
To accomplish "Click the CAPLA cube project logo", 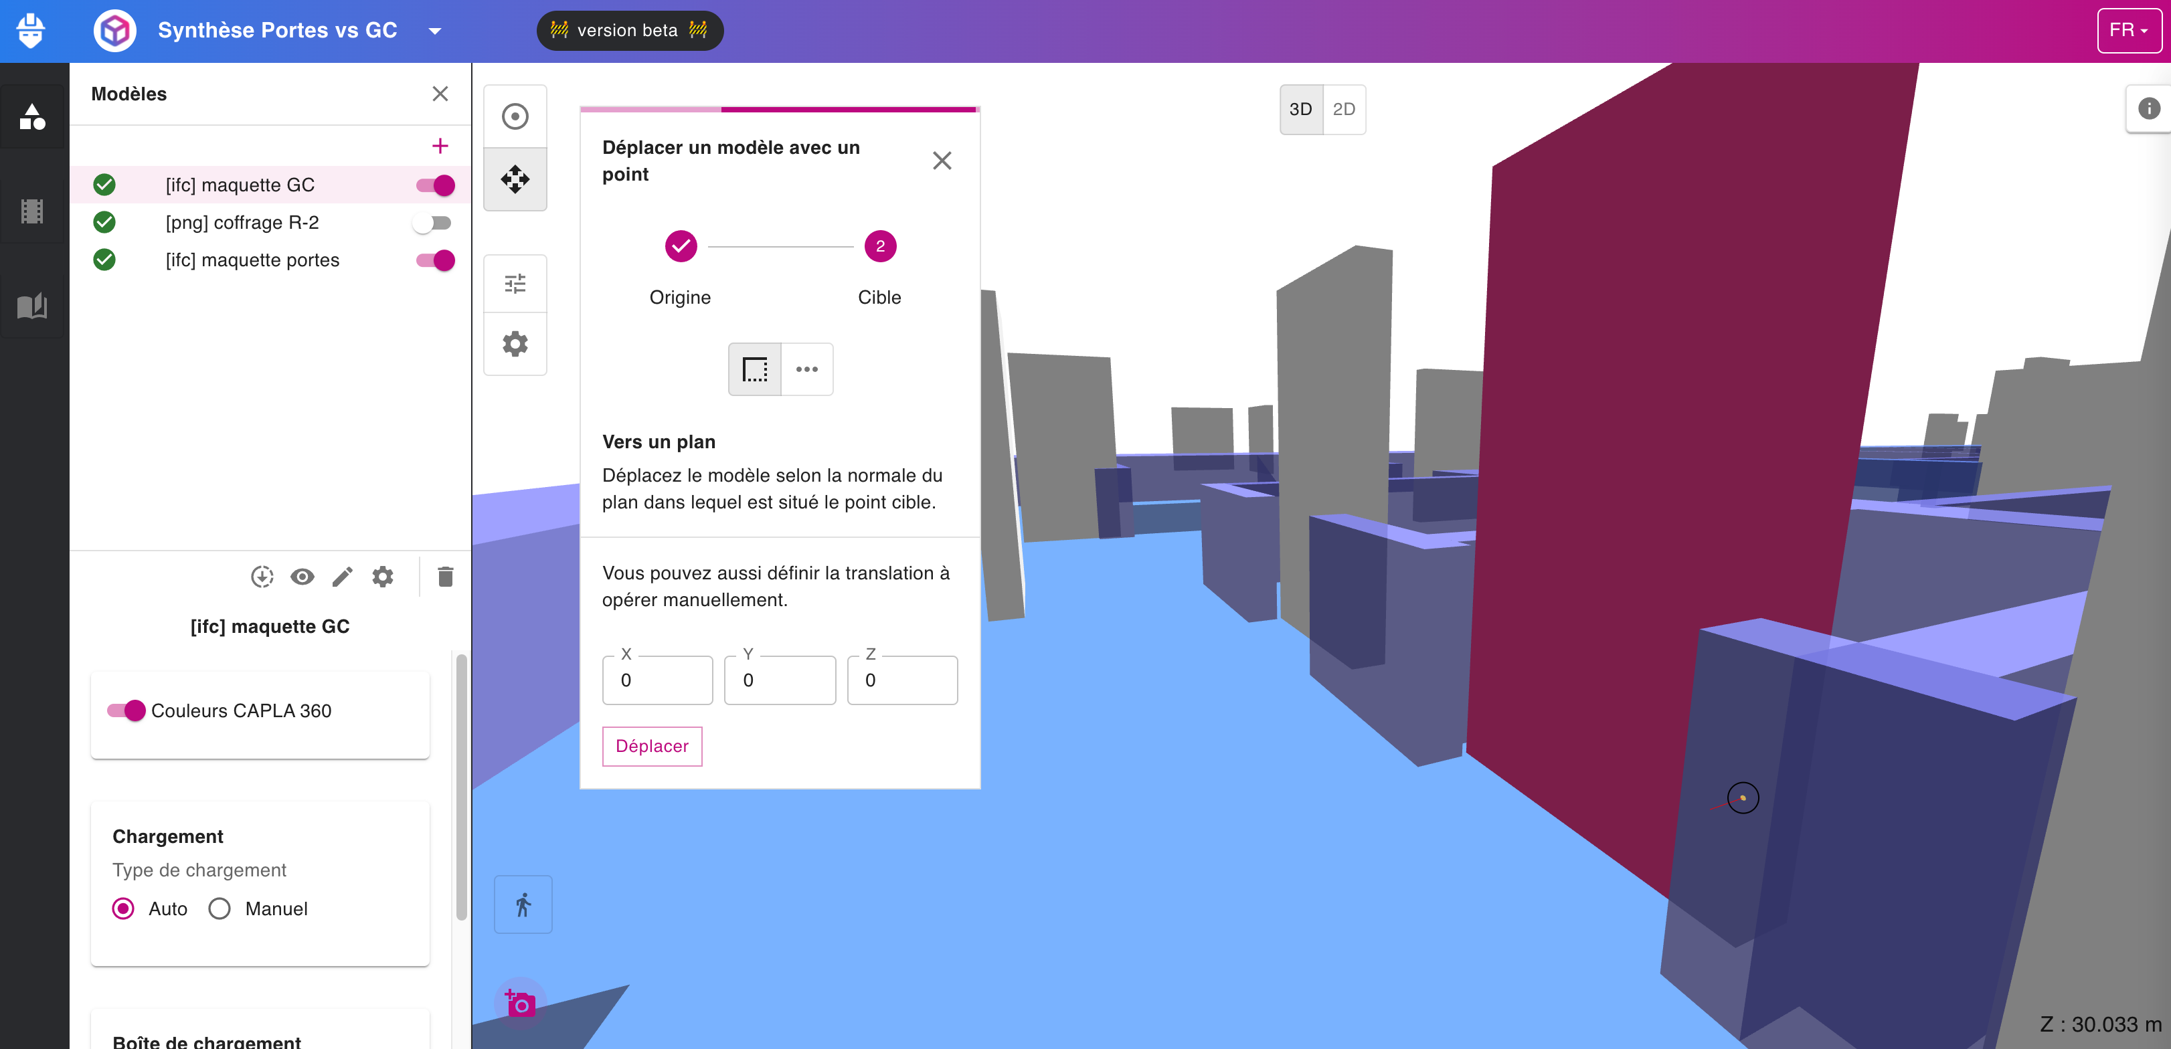I will point(114,31).
